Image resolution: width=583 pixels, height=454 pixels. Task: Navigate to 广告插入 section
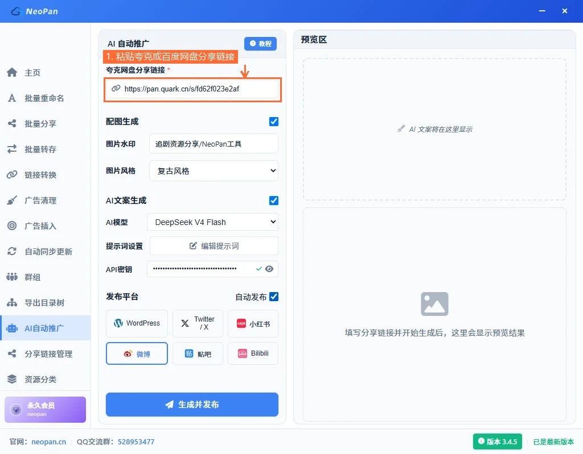[46, 226]
